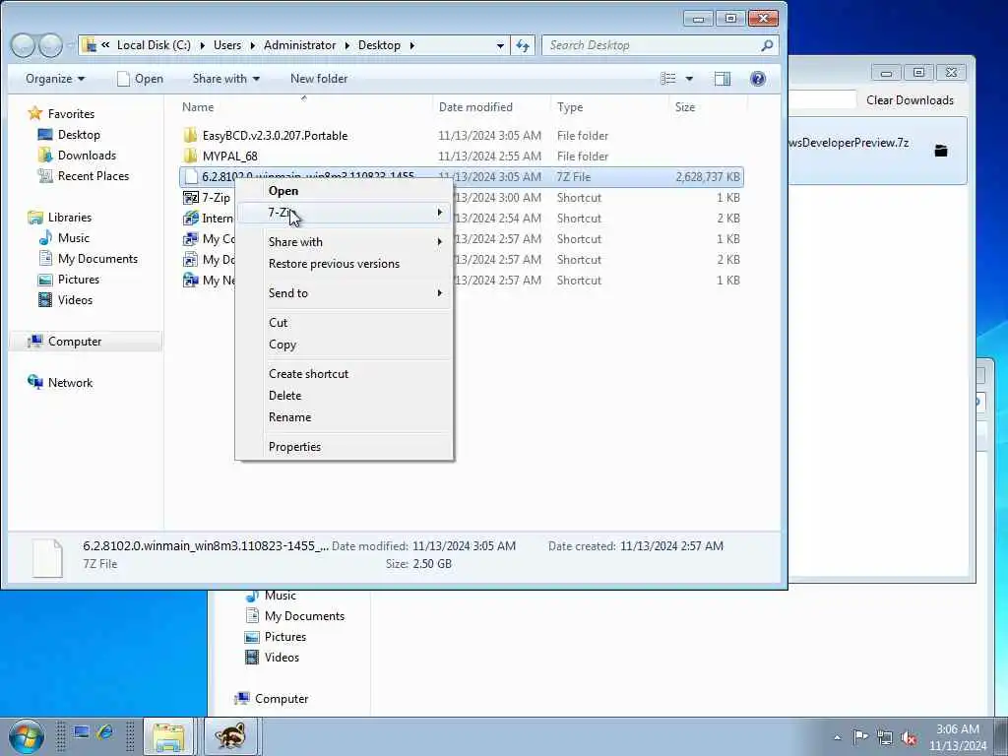Screen dimensions: 1008x756
Task: Select Downloads in the Favorites list
Action: pos(78,156)
